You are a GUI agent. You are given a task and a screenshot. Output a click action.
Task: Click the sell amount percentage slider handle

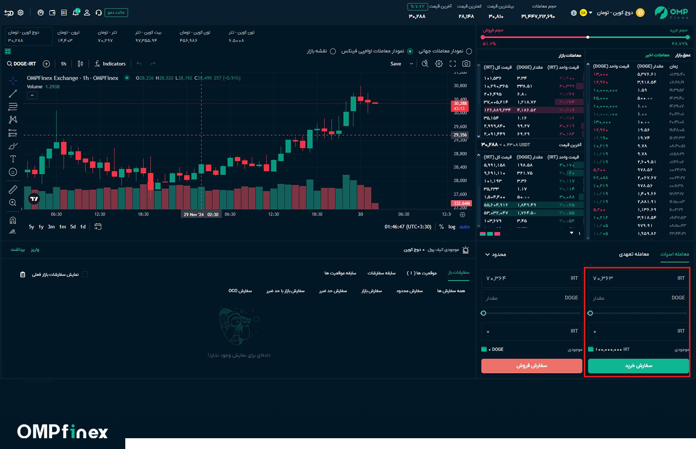pos(484,313)
